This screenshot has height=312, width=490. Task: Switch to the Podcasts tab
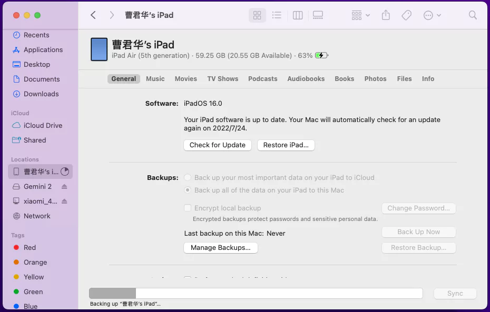coord(262,78)
